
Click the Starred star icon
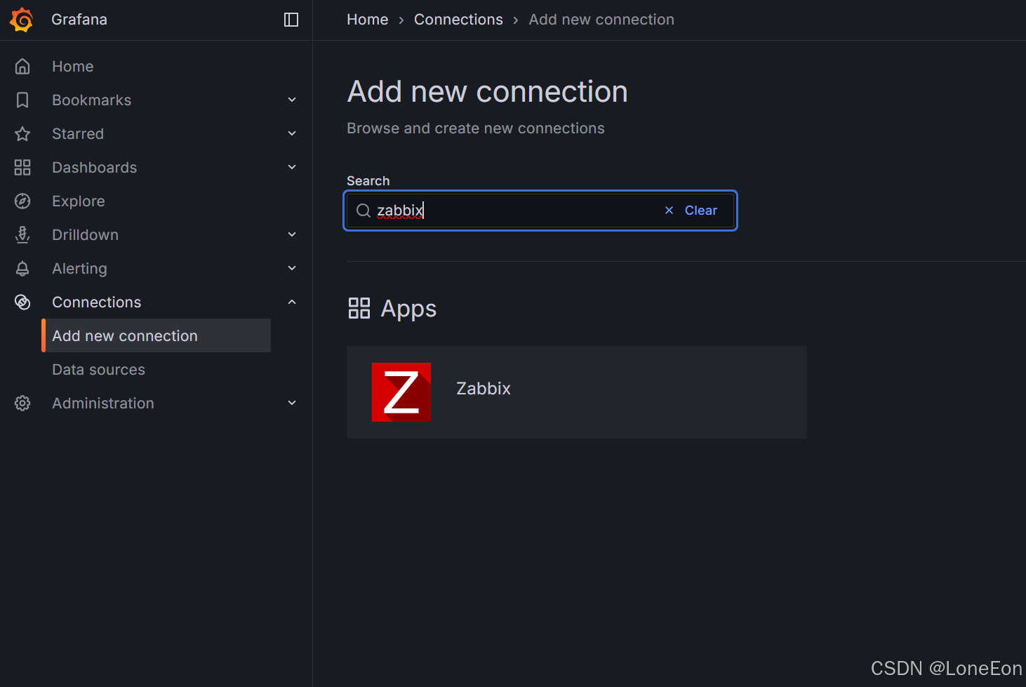pos(22,134)
